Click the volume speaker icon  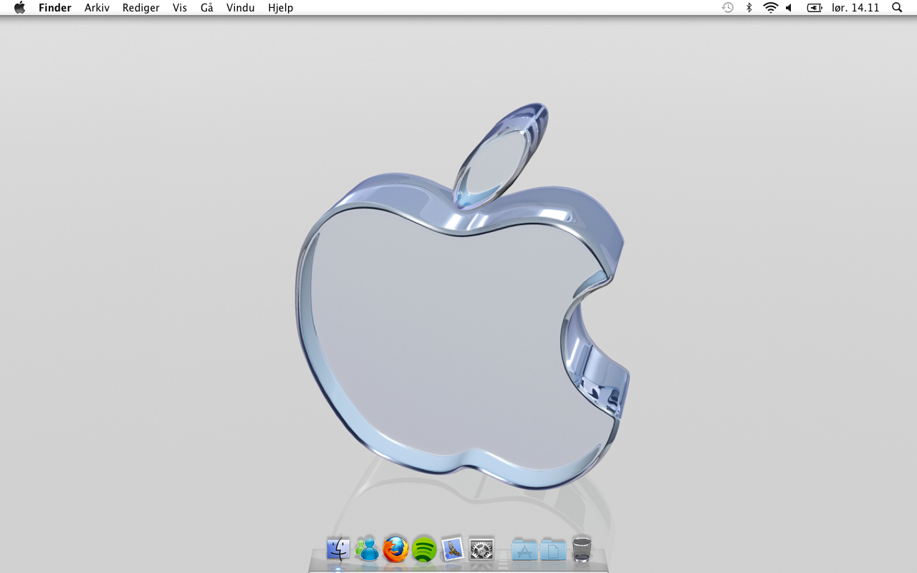coord(789,8)
